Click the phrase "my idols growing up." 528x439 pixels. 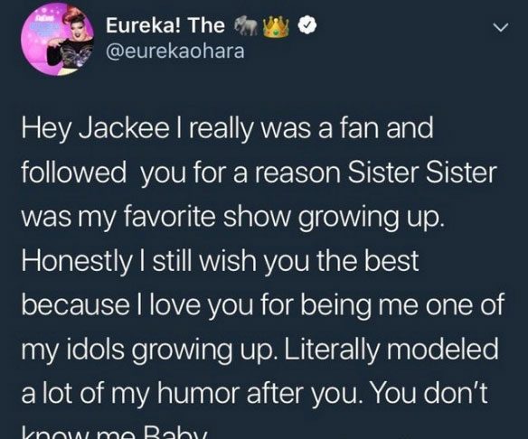[150, 350]
